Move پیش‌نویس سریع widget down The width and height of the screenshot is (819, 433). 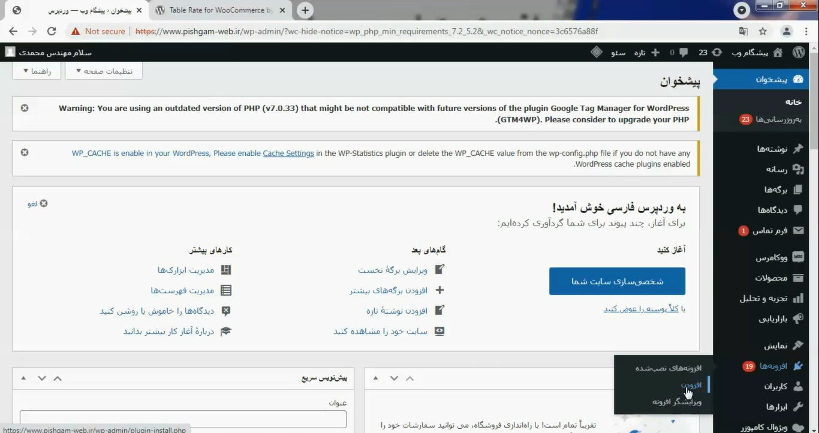tap(41, 378)
